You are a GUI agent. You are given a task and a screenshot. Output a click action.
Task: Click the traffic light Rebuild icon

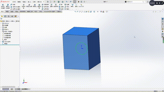79,2
